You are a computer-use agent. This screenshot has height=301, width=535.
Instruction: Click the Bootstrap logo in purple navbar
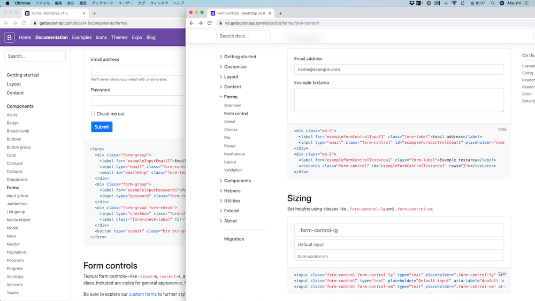tap(9, 37)
